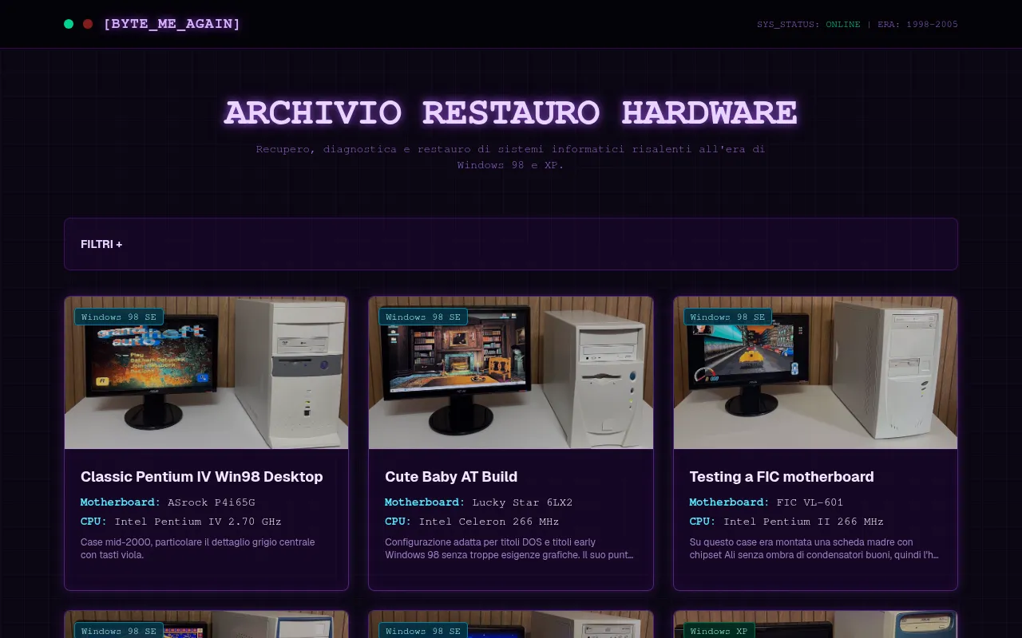This screenshot has width=1022, height=638.
Task: Click the red status dot in header
Action: tap(88, 24)
